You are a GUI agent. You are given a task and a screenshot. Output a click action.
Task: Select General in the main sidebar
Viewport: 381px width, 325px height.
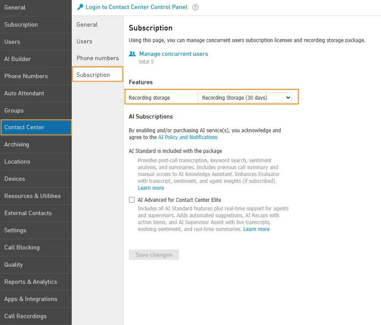point(36,8)
